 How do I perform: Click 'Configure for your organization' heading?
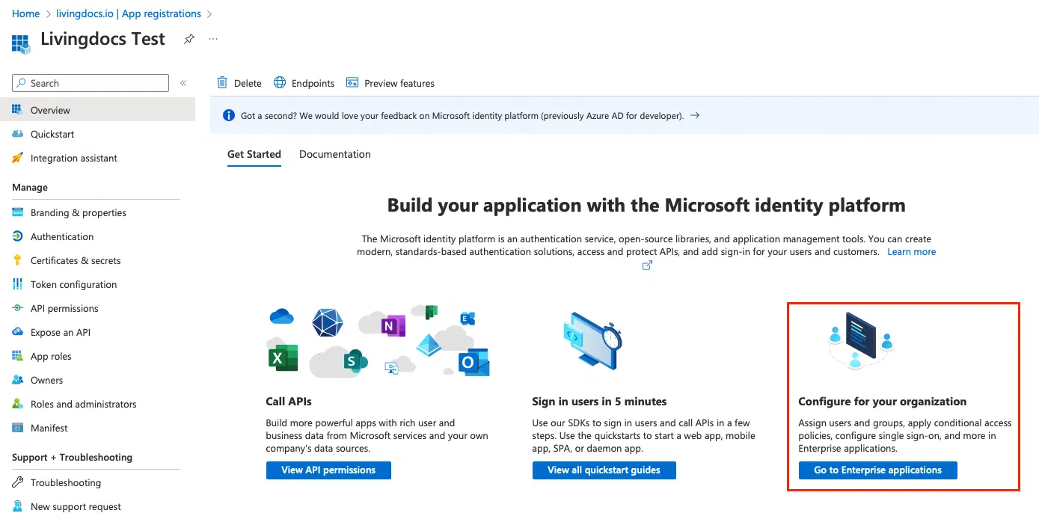pyautogui.click(x=883, y=402)
